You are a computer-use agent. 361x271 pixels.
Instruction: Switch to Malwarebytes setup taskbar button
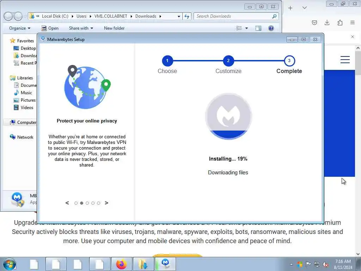(165, 264)
